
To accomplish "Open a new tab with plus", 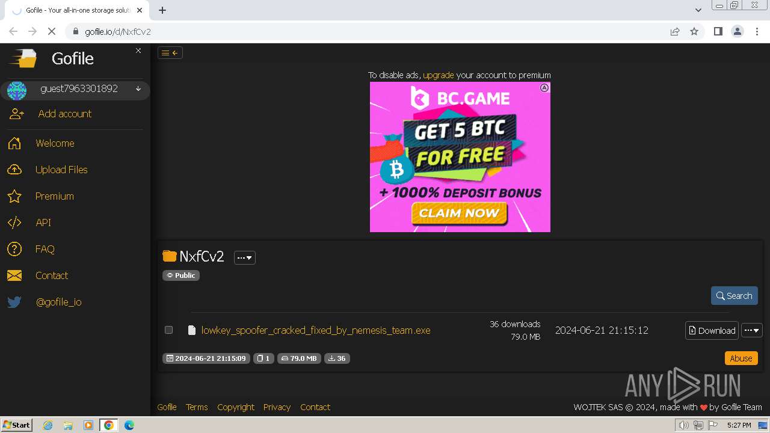I will 162,10.
